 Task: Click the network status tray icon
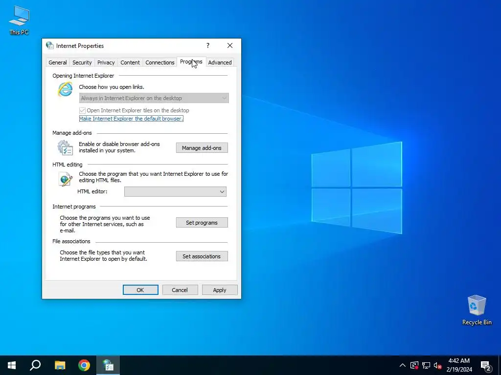[426, 365]
